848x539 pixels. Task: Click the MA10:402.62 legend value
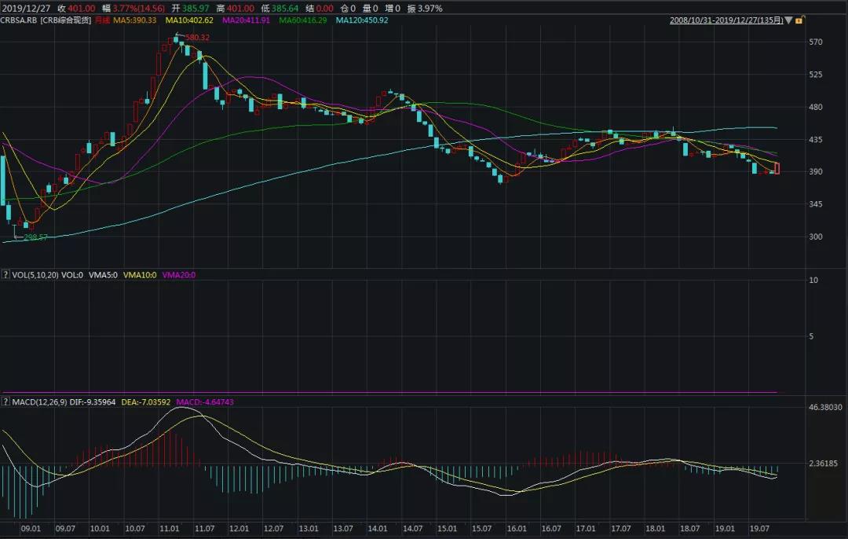189,20
